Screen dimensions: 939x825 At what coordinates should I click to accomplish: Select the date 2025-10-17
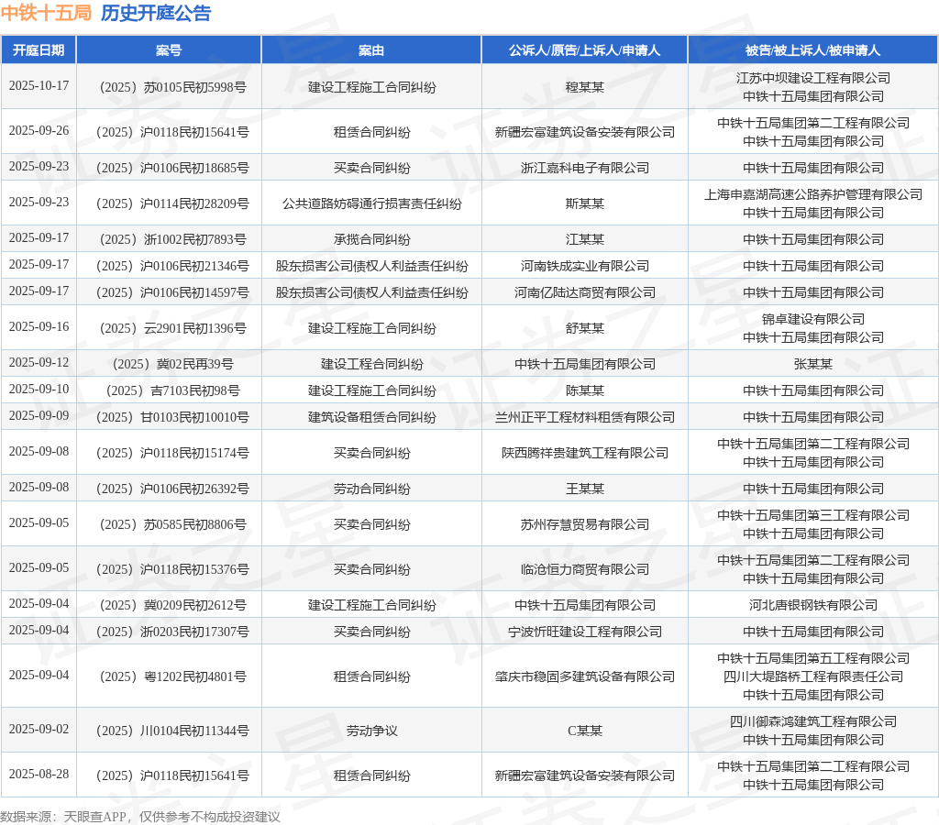[x=39, y=85]
